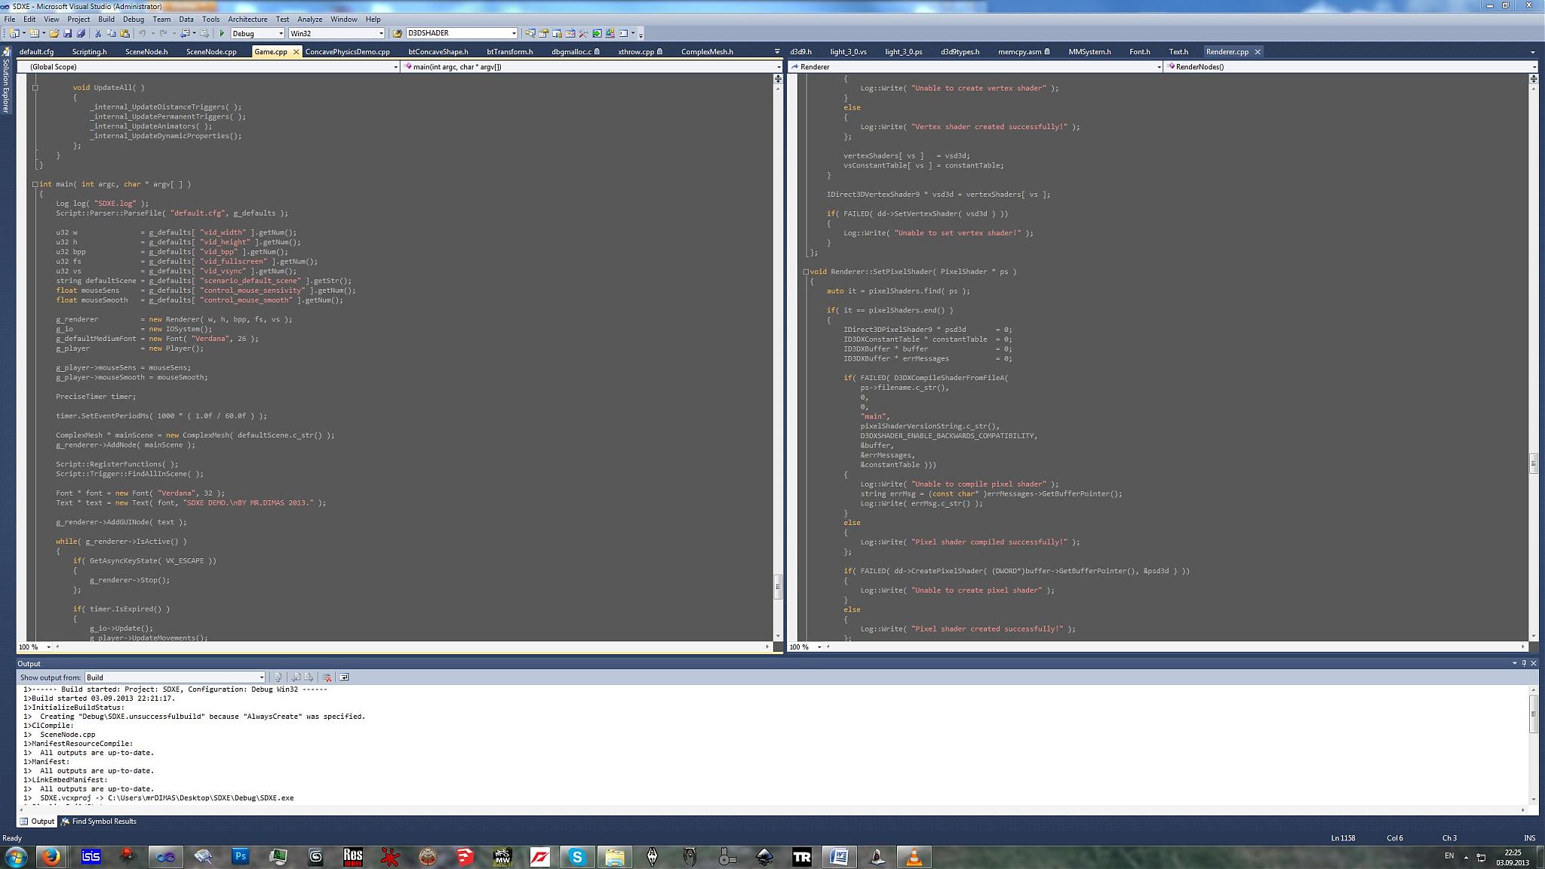Viewport: 1545px width, 869px height.
Task: Click the Save All toolbar icon
Action: (x=81, y=33)
